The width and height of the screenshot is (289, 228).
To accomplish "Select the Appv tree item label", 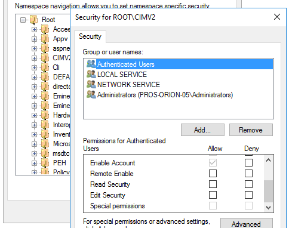I will [x=60, y=39].
